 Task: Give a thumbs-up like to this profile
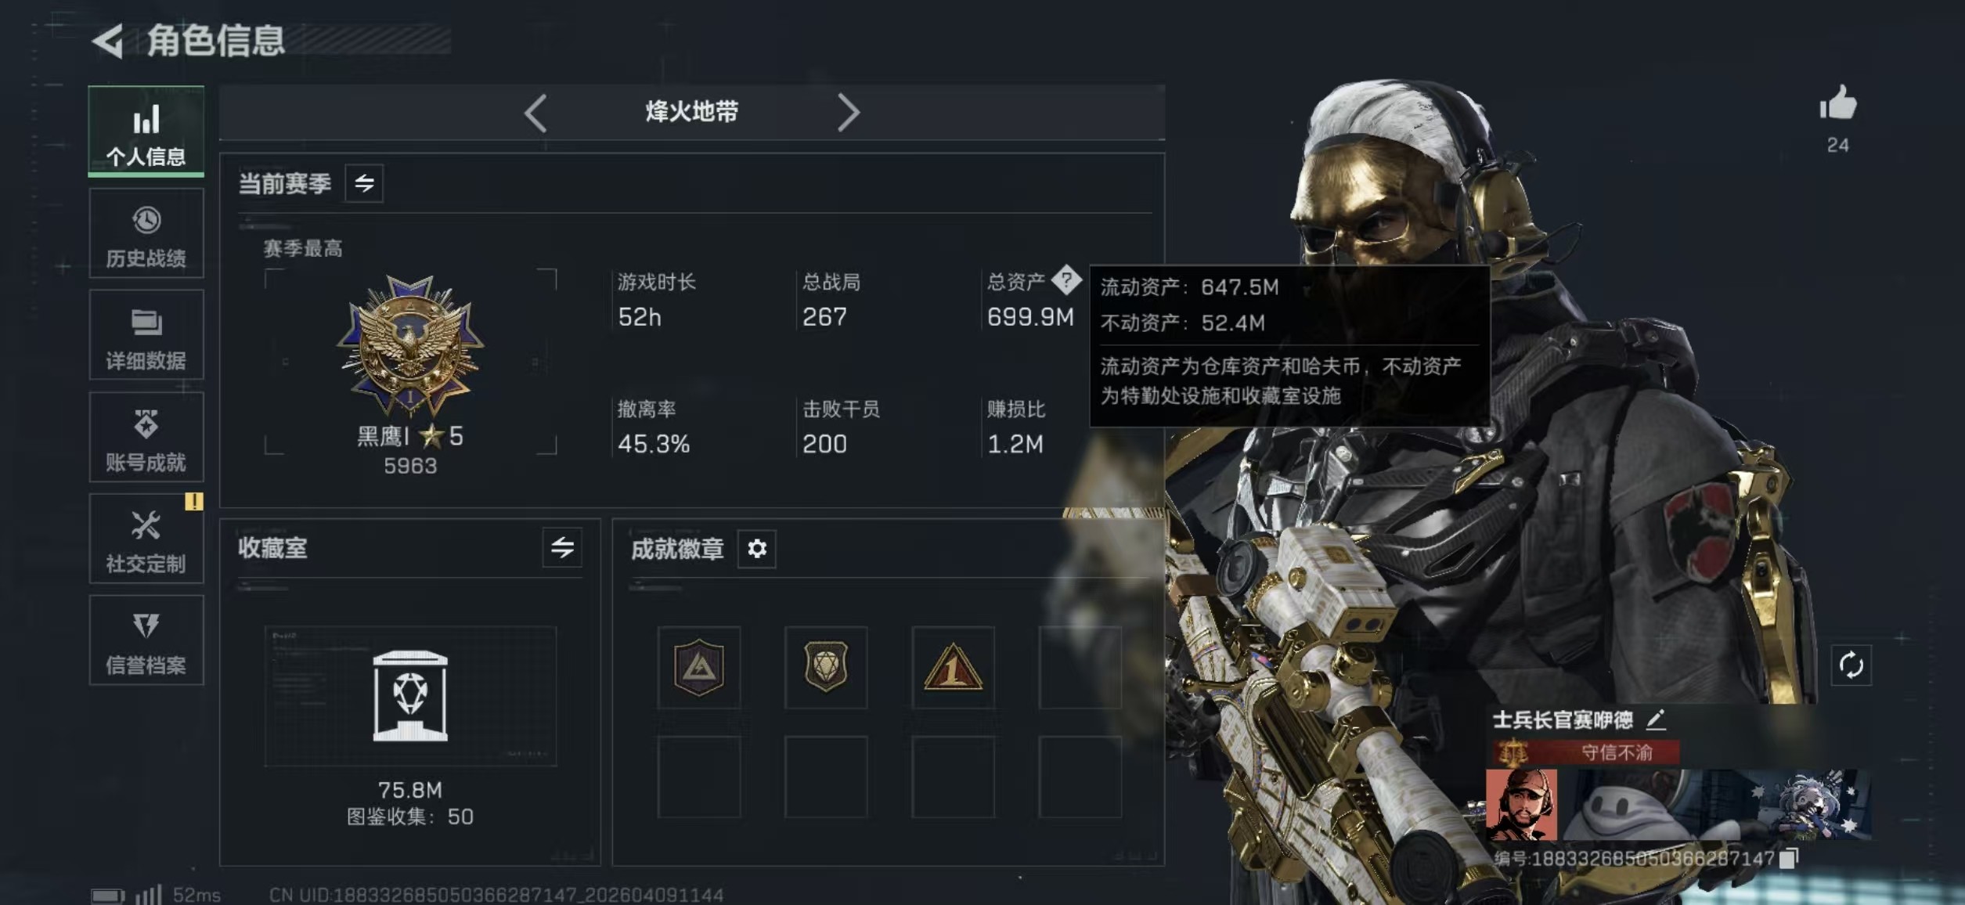click(x=1837, y=103)
